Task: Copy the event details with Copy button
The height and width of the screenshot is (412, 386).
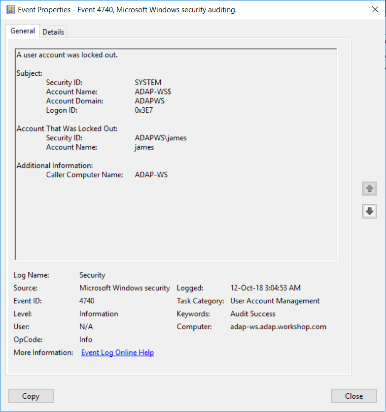Action: (x=31, y=396)
